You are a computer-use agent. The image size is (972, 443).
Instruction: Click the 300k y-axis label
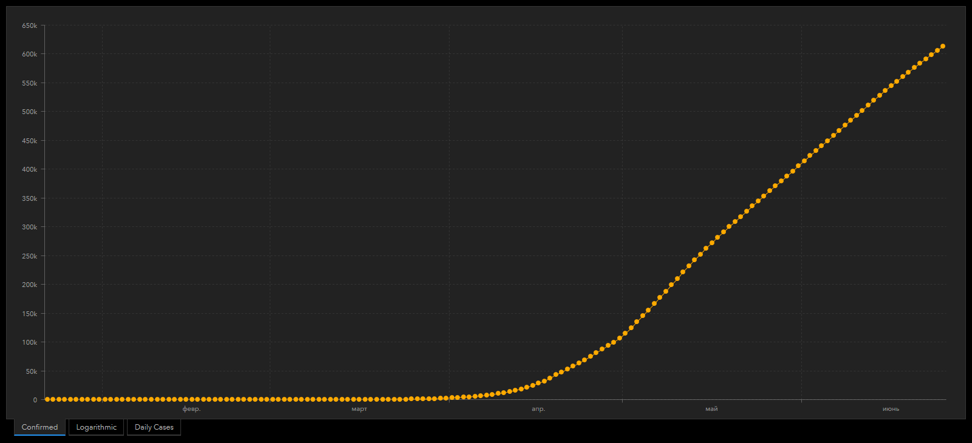click(x=30, y=227)
